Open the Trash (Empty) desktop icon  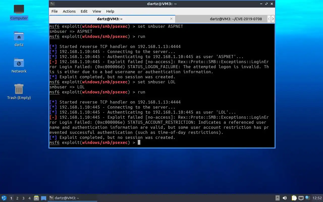19,92
